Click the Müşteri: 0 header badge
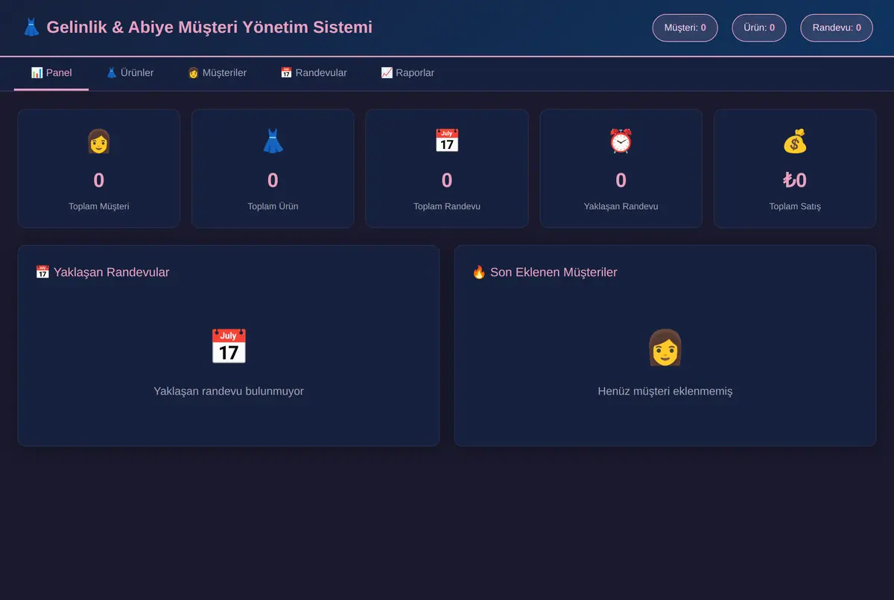The width and height of the screenshot is (894, 600). 685,28
